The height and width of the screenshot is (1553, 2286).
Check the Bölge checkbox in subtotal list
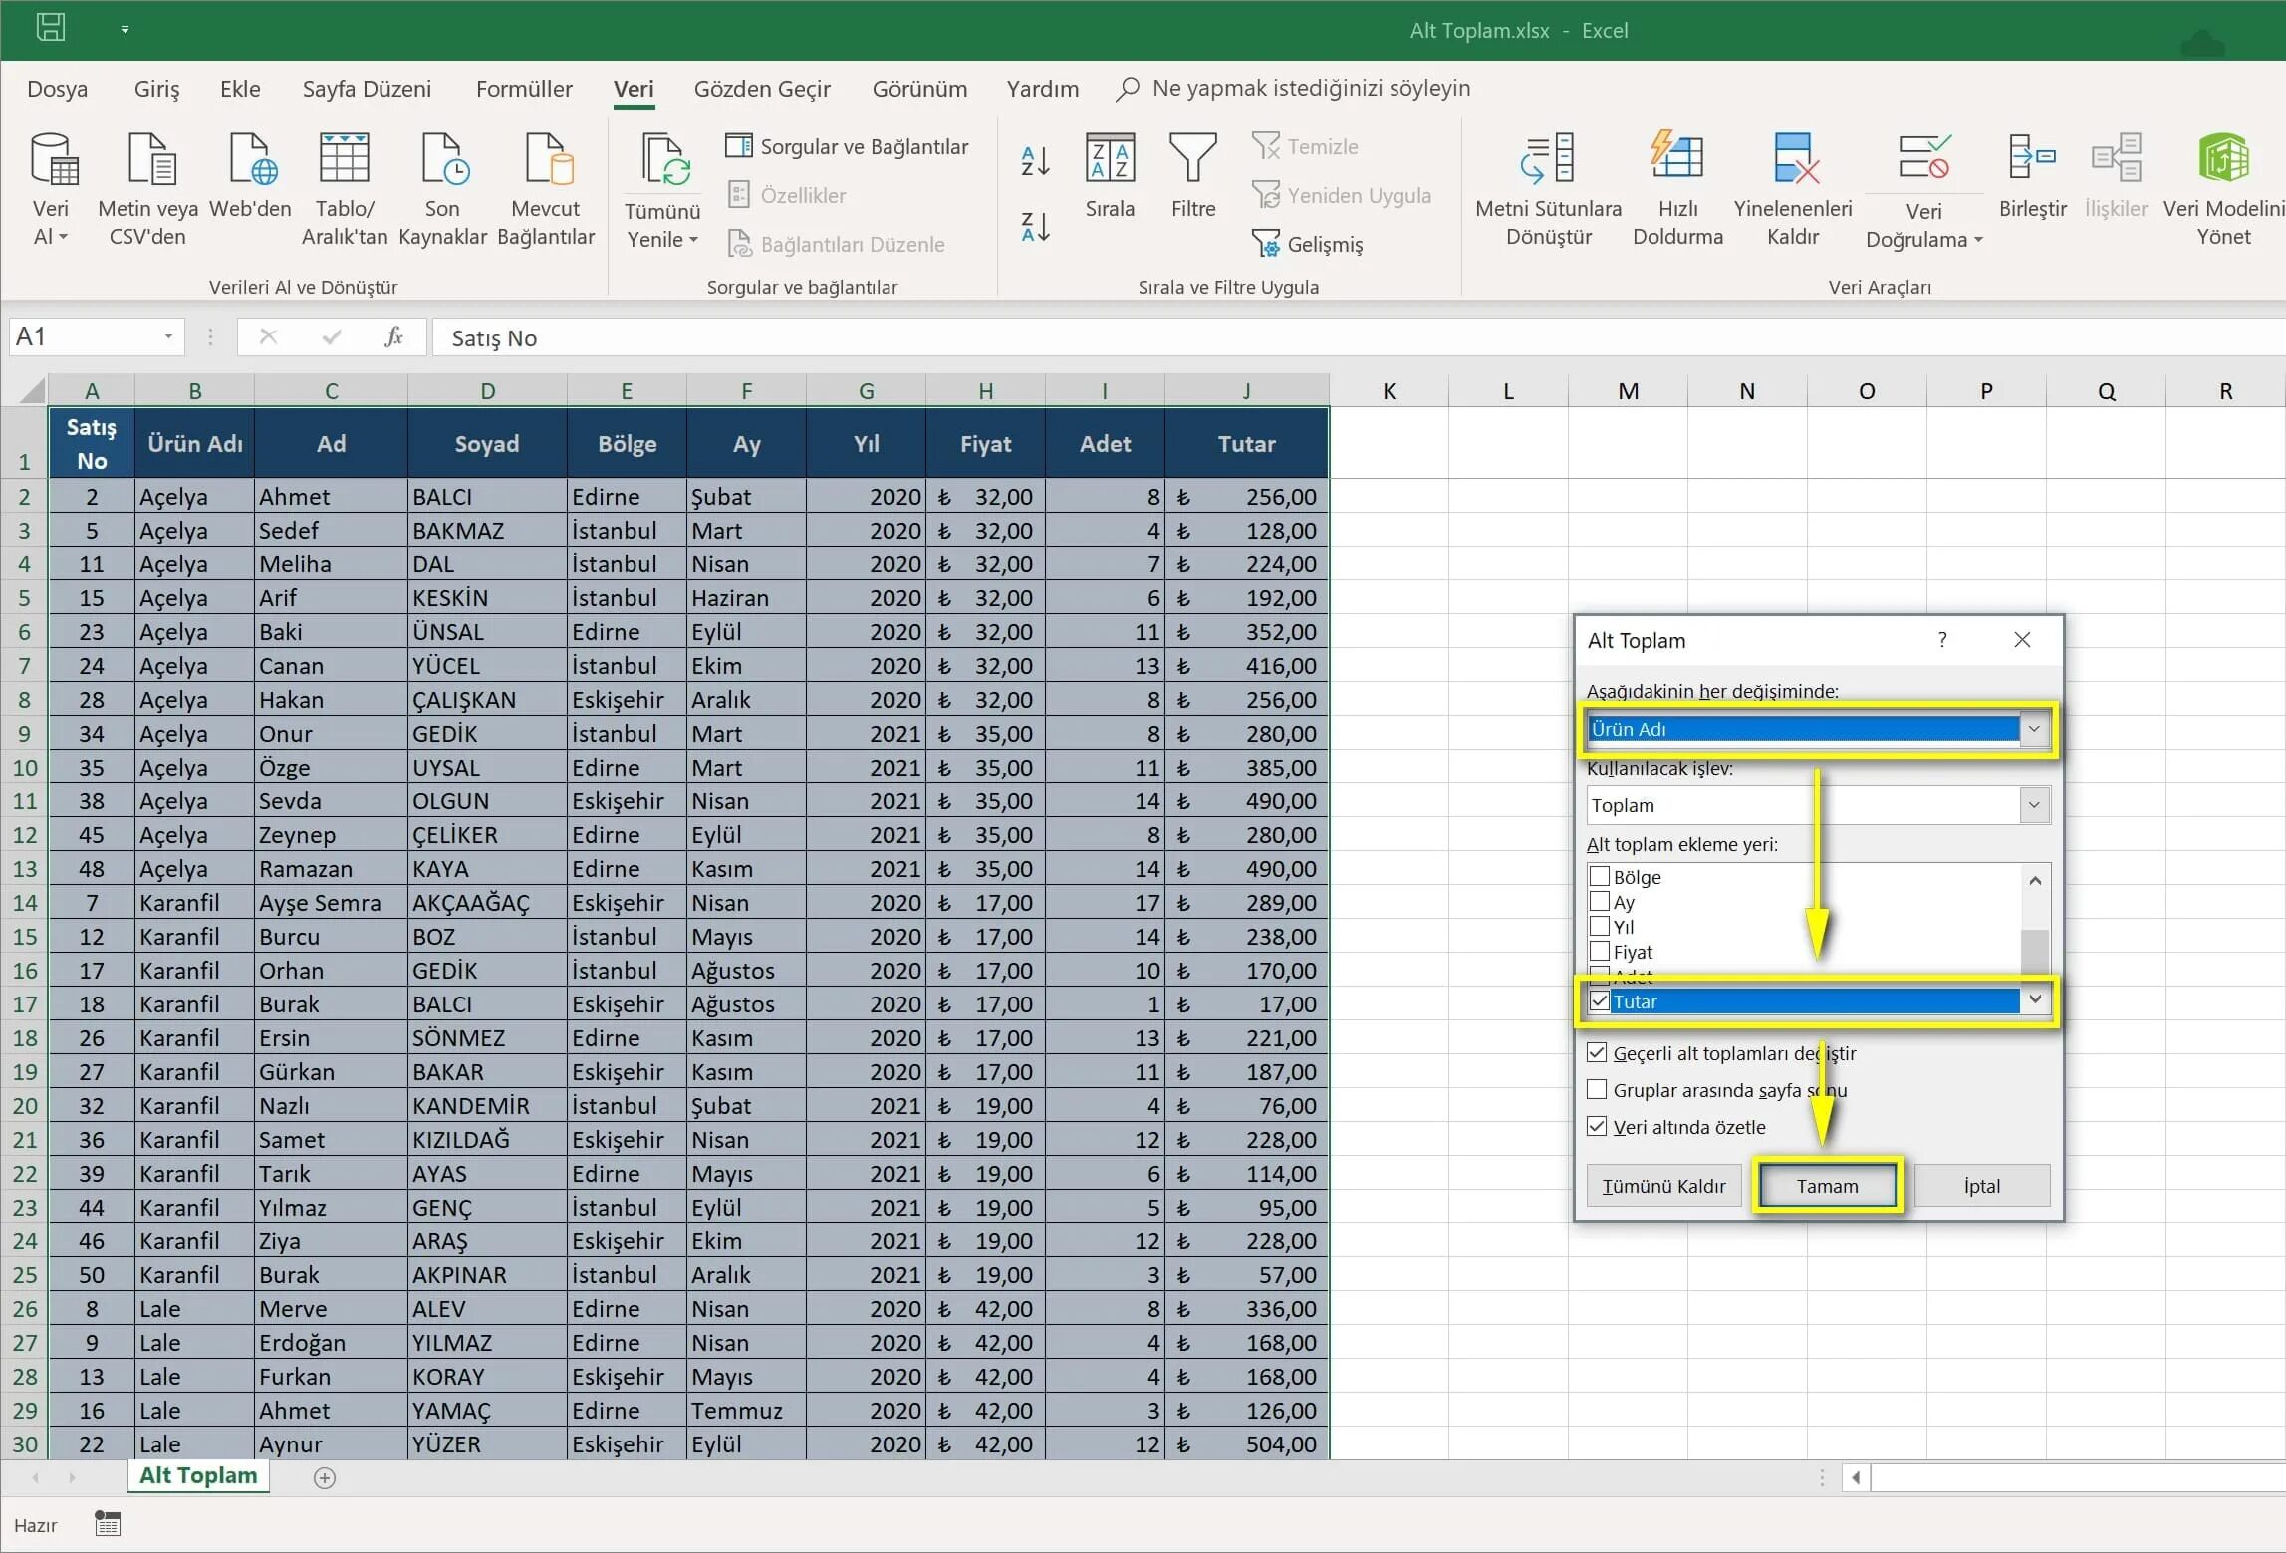1599,876
